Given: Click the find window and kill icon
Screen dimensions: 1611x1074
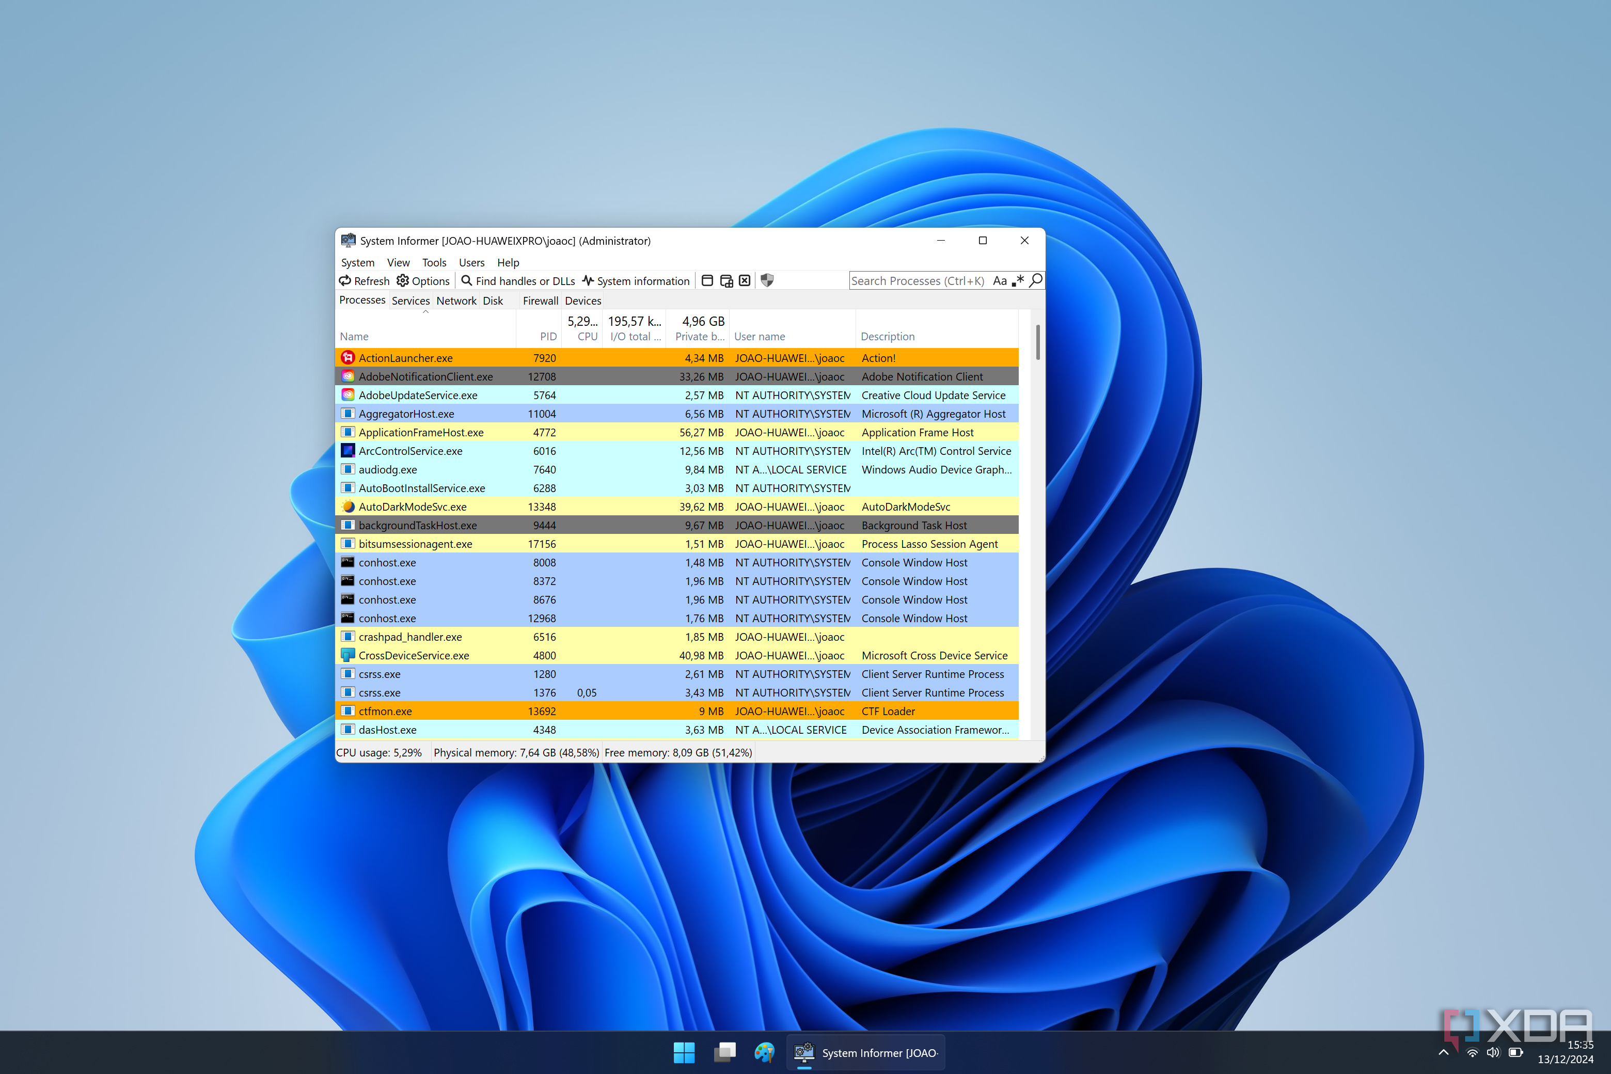Looking at the screenshot, I should (x=745, y=281).
